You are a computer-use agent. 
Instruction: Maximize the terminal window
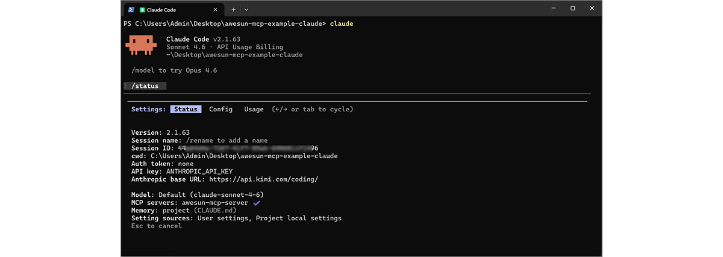[572, 8]
